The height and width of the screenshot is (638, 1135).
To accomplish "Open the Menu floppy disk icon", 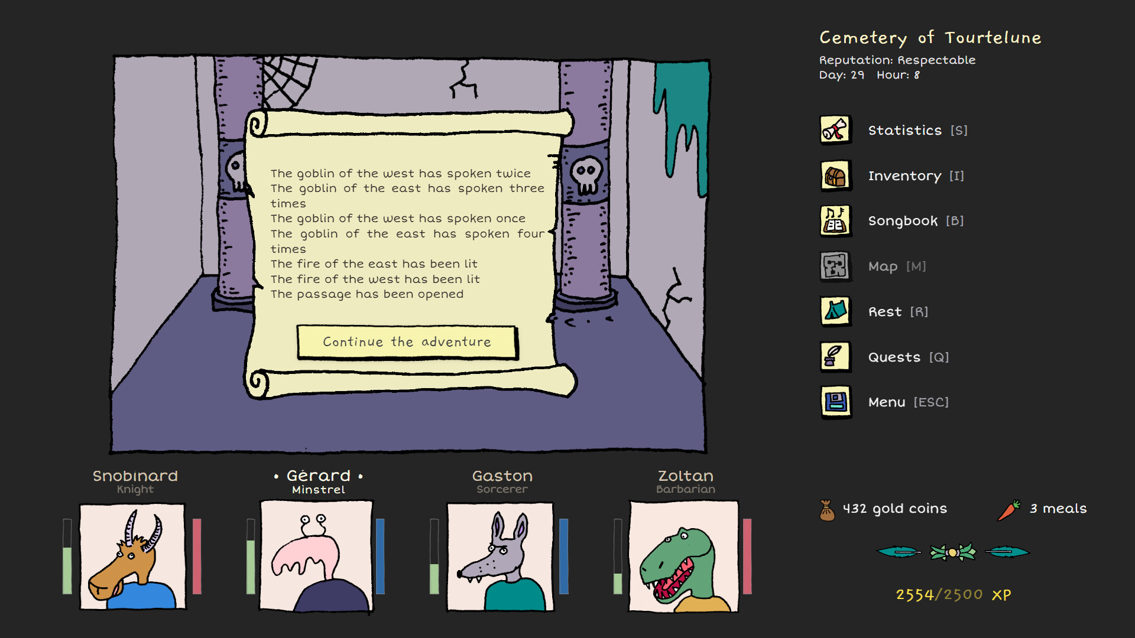I will click(x=835, y=402).
